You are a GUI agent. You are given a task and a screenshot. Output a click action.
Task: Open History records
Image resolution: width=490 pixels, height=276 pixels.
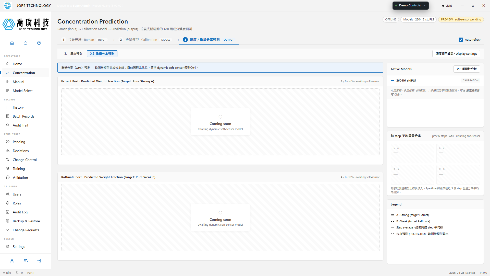[x=26, y=107]
